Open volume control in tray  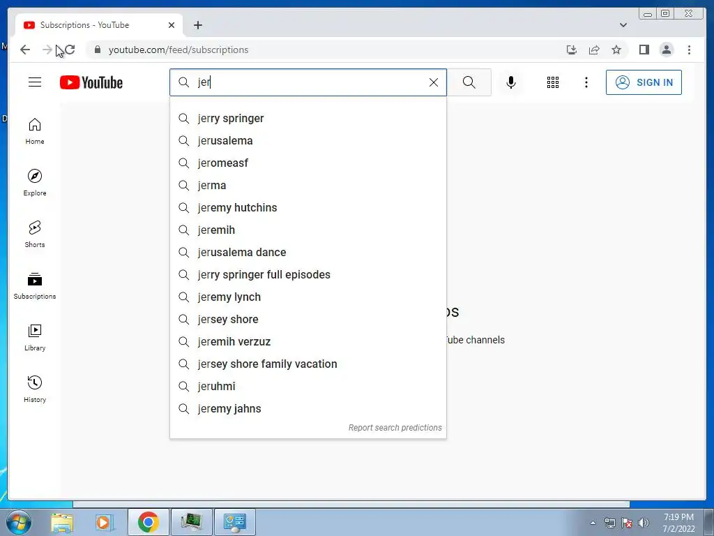point(644,523)
